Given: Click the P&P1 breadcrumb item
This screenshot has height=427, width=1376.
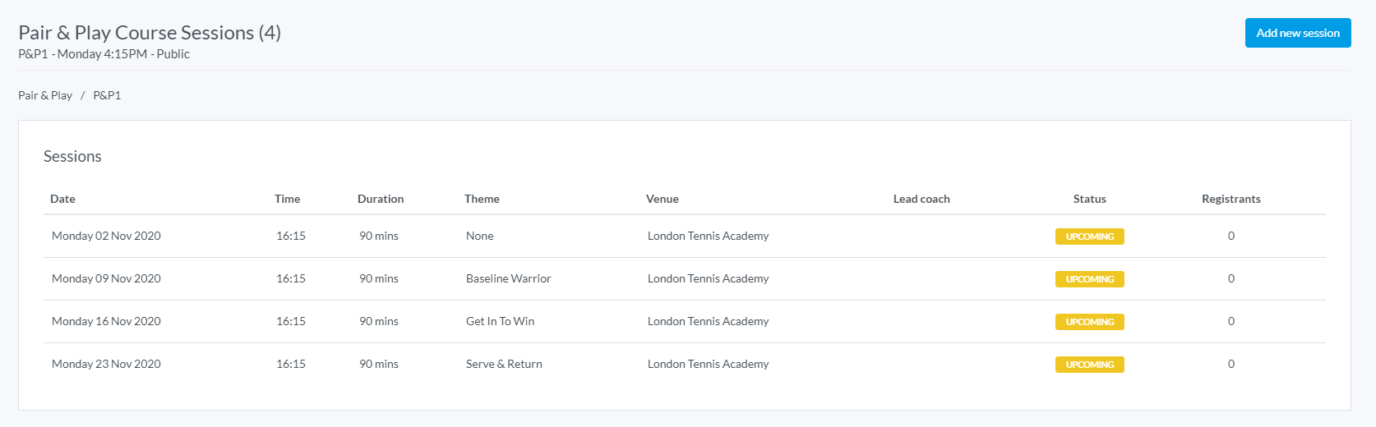Looking at the screenshot, I should click(107, 95).
